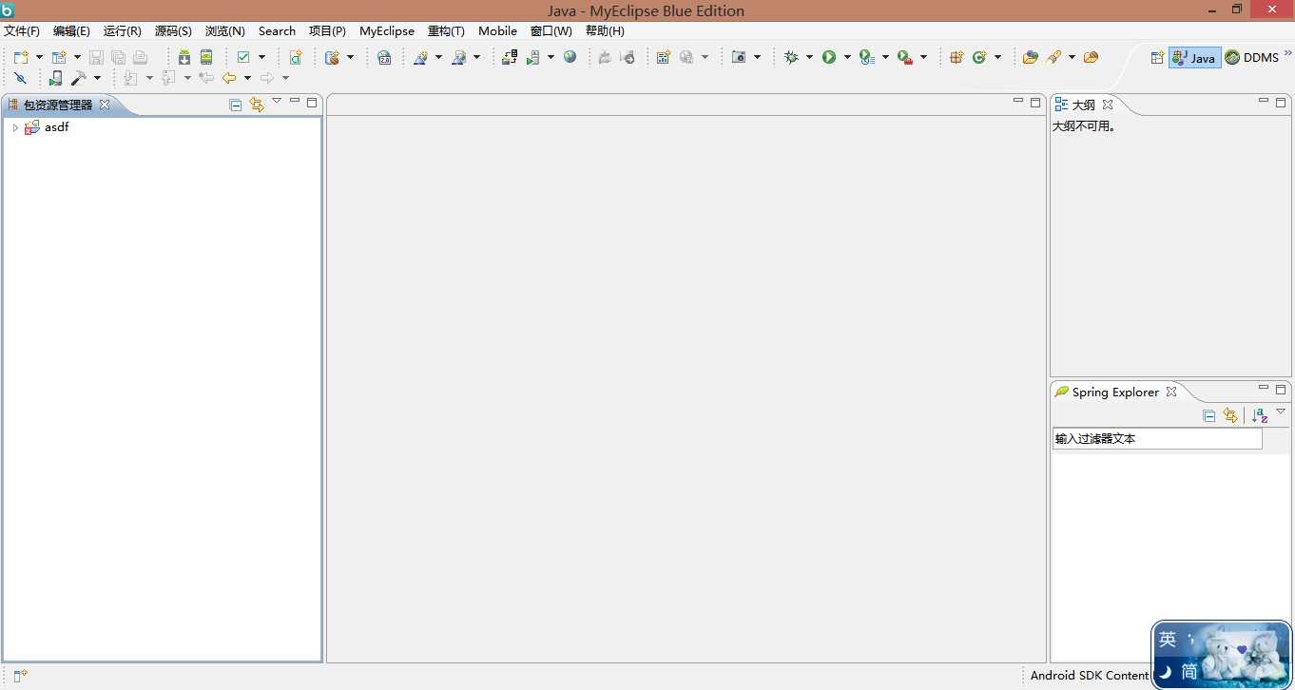
Task: Minimize the 大纲 outline panel
Action: [x=1264, y=101]
